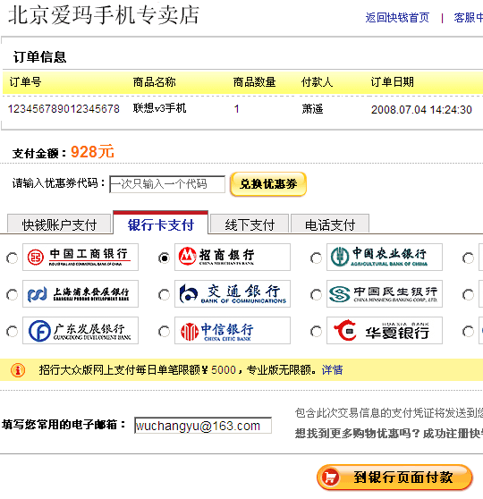The image size is (483, 499).
Task: Click the payer name 萧遥
Action: tap(312, 109)
